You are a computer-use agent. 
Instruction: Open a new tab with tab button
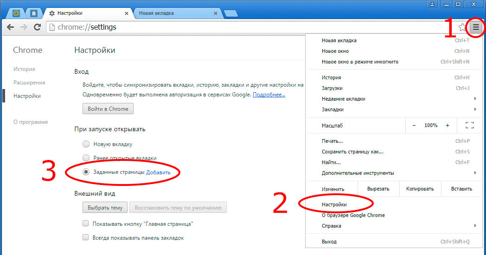coord(231,13)
